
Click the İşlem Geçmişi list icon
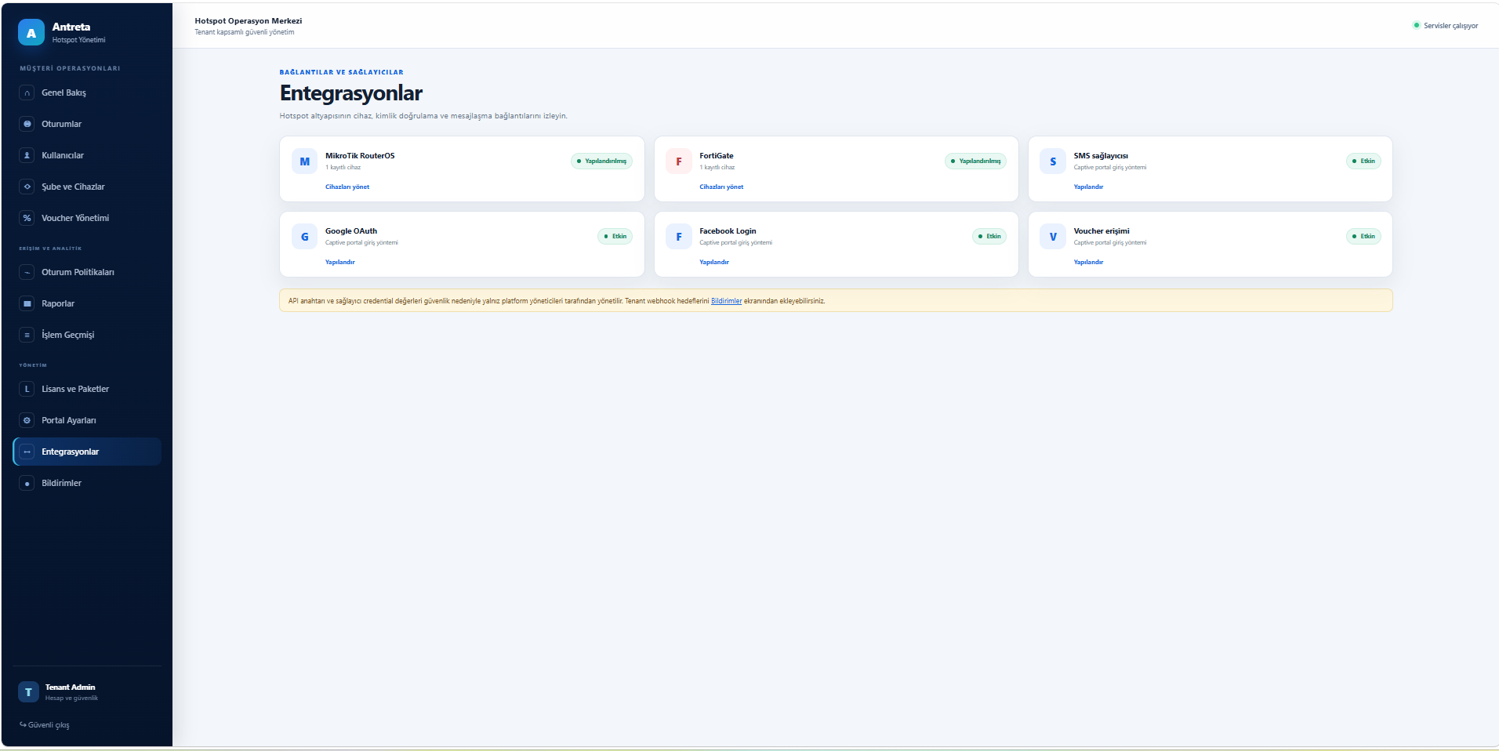click(27, 335)
